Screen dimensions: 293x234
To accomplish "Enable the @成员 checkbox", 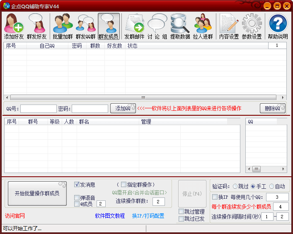I will pos(77,204).
